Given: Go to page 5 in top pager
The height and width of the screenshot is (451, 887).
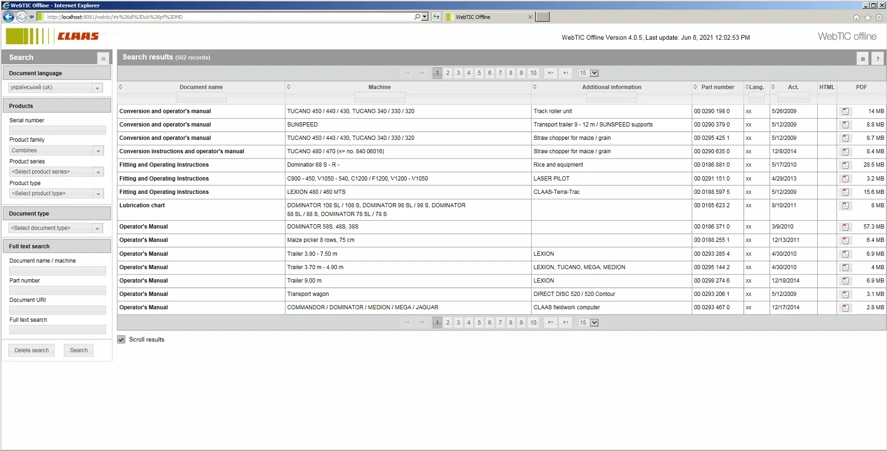Looking at the screenshot, I should (479, 73).
